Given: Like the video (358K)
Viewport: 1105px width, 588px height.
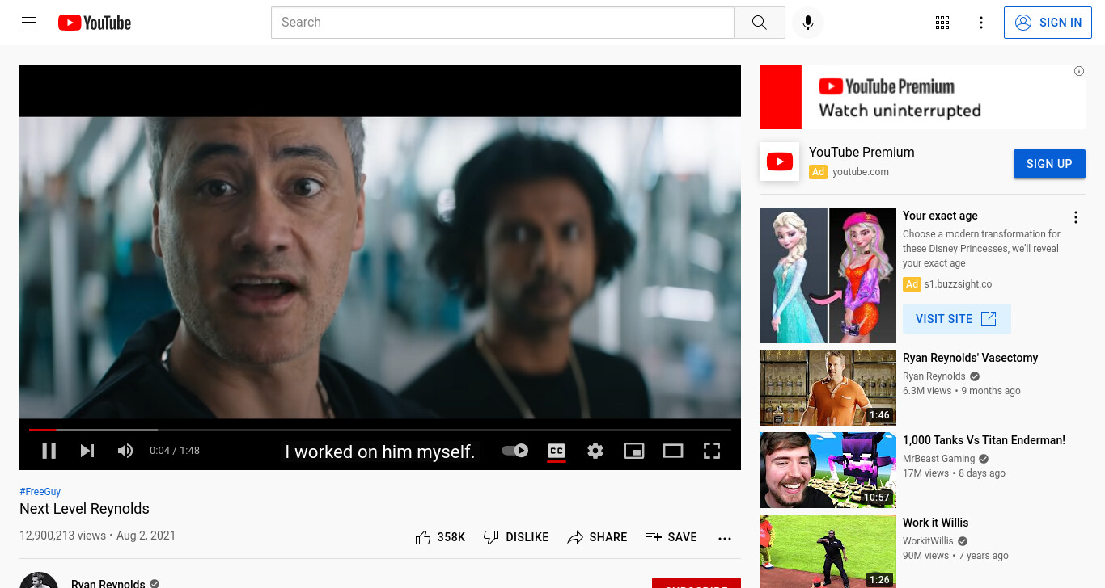Looking at the screenshot, I should click(x=440, y=537).
